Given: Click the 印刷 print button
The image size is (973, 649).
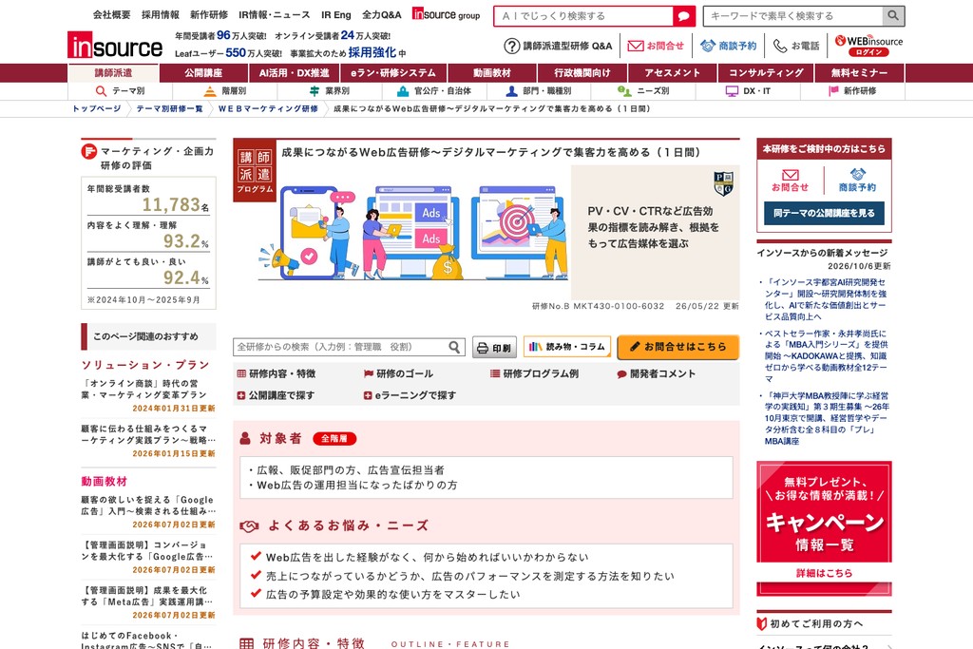Looking at the screenshot, I should click(494, 348).
